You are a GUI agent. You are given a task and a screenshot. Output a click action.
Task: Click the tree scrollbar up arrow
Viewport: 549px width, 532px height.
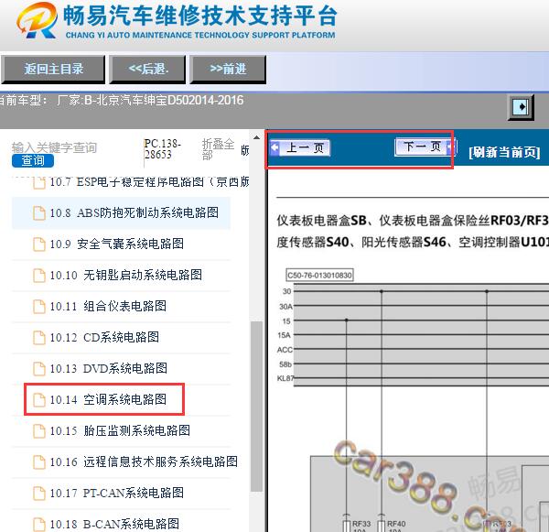(x=256, y=137)
